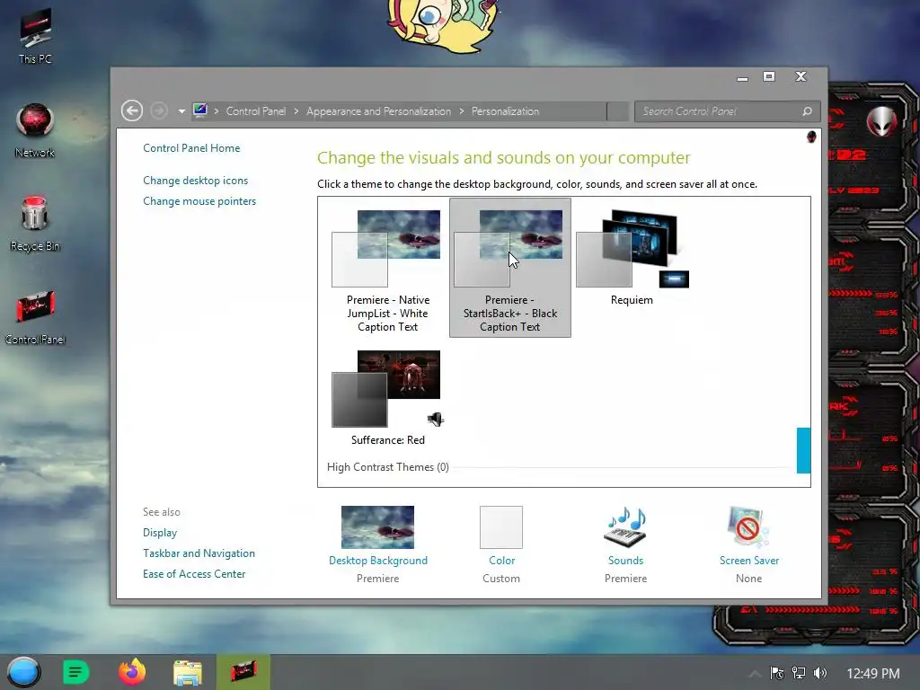This screenshot has height=690, width=920.
Task: Open network tray icon
Action: [799, 673]
